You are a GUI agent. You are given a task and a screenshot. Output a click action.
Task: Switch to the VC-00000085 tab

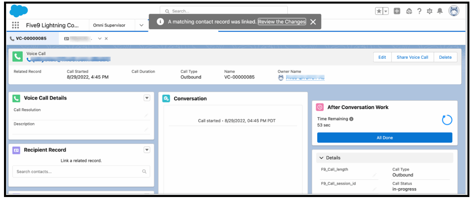point(32,38)
